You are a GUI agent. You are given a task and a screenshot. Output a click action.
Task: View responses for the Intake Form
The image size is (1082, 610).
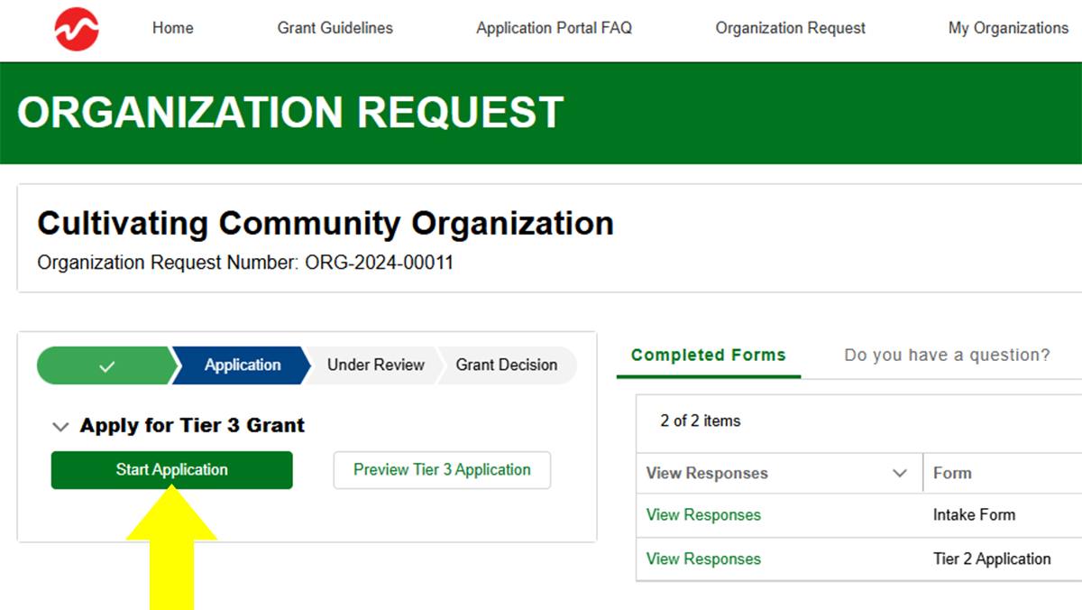[x=703, y=515]
